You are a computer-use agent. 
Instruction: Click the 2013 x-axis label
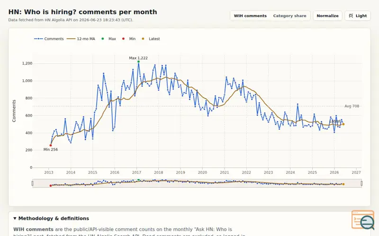click(x=49, y=172)
